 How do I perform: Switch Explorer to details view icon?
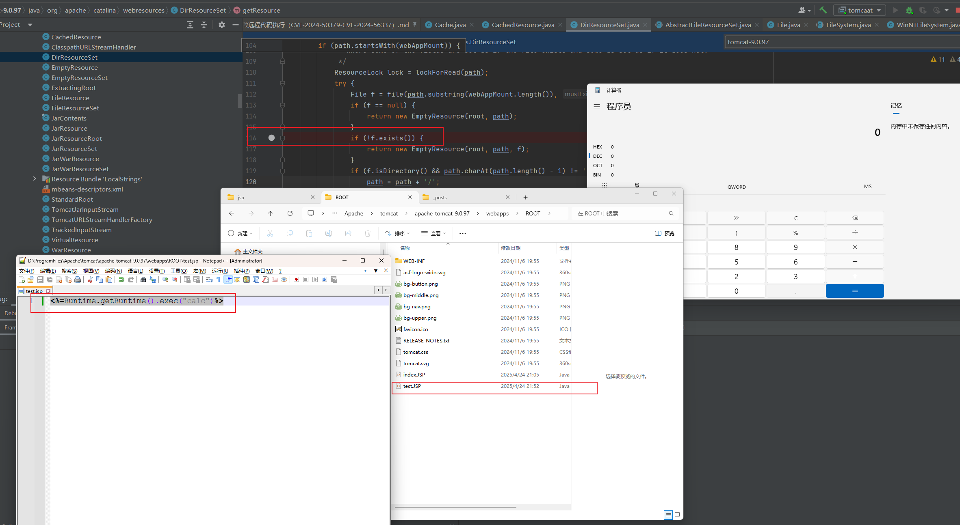[668, 515]
